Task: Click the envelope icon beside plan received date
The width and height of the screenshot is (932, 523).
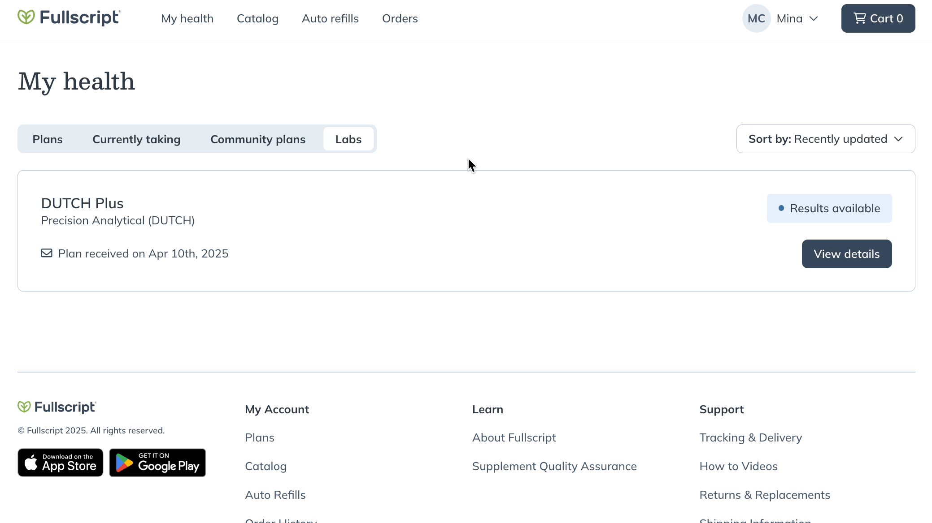Action: [x=47, y=253]
